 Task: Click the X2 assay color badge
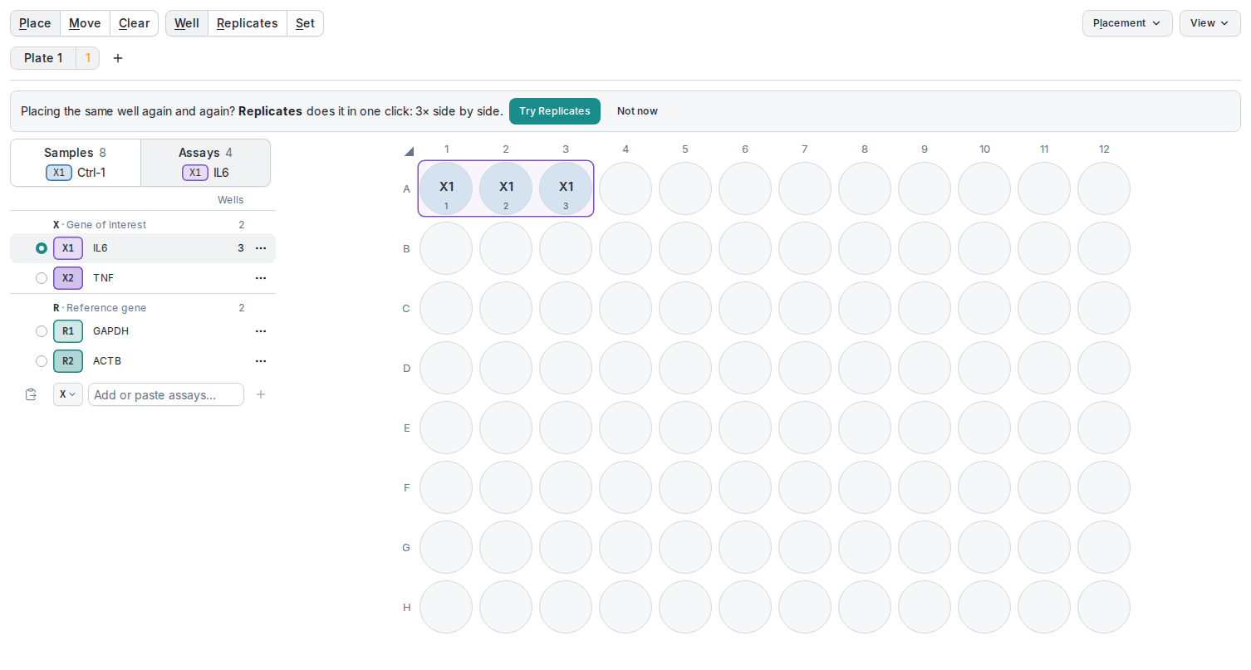point(68,278)
